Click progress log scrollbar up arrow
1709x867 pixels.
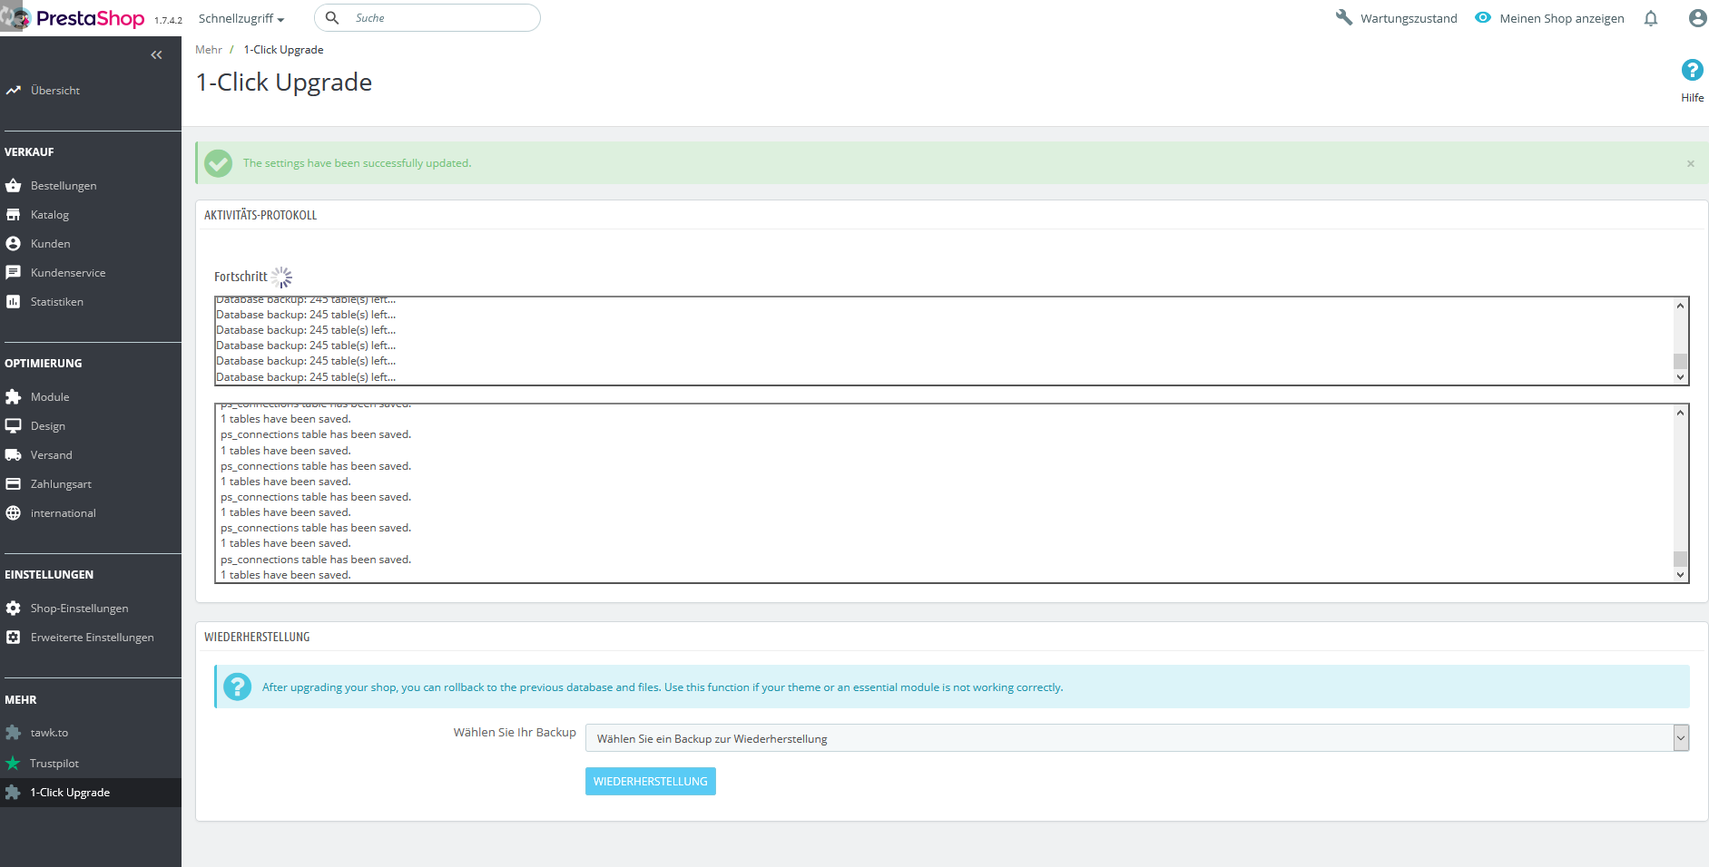[1680, 306]
